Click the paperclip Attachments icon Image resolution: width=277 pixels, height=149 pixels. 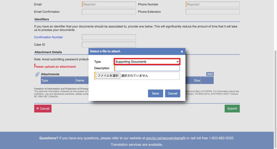37,74
